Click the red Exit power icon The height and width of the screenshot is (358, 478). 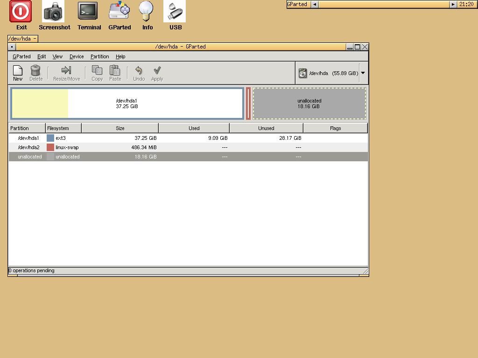pos(21,12)
